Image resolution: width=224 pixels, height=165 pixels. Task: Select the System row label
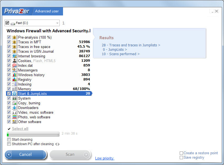[x=24, y=99]
